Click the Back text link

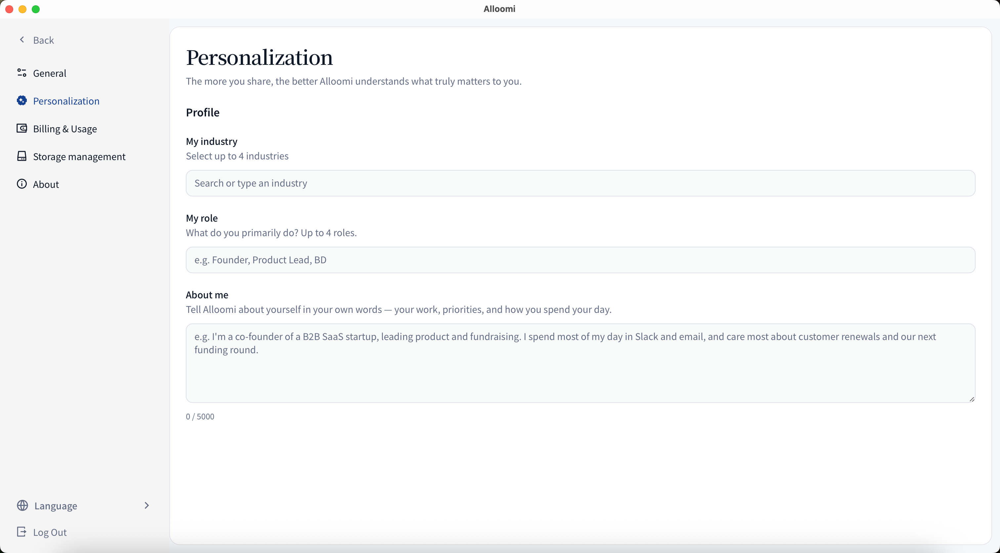tap(43, 40)
